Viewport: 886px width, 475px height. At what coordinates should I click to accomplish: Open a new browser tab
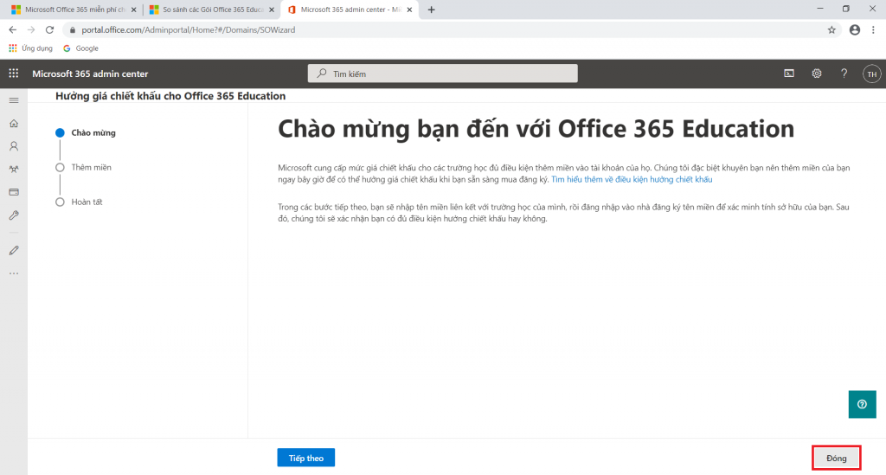pyautogui.click(x=431, y=10)
